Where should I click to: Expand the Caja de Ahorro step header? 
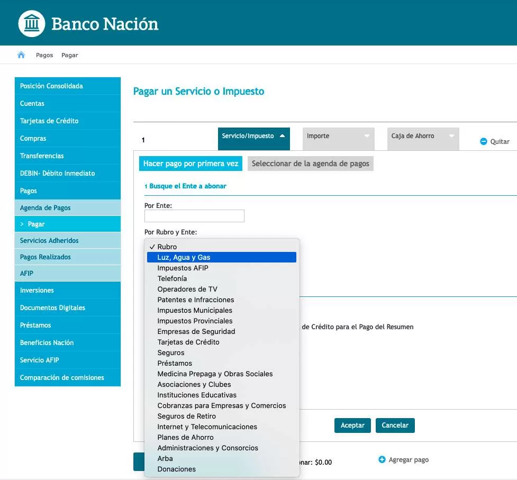tap(423, 139)
